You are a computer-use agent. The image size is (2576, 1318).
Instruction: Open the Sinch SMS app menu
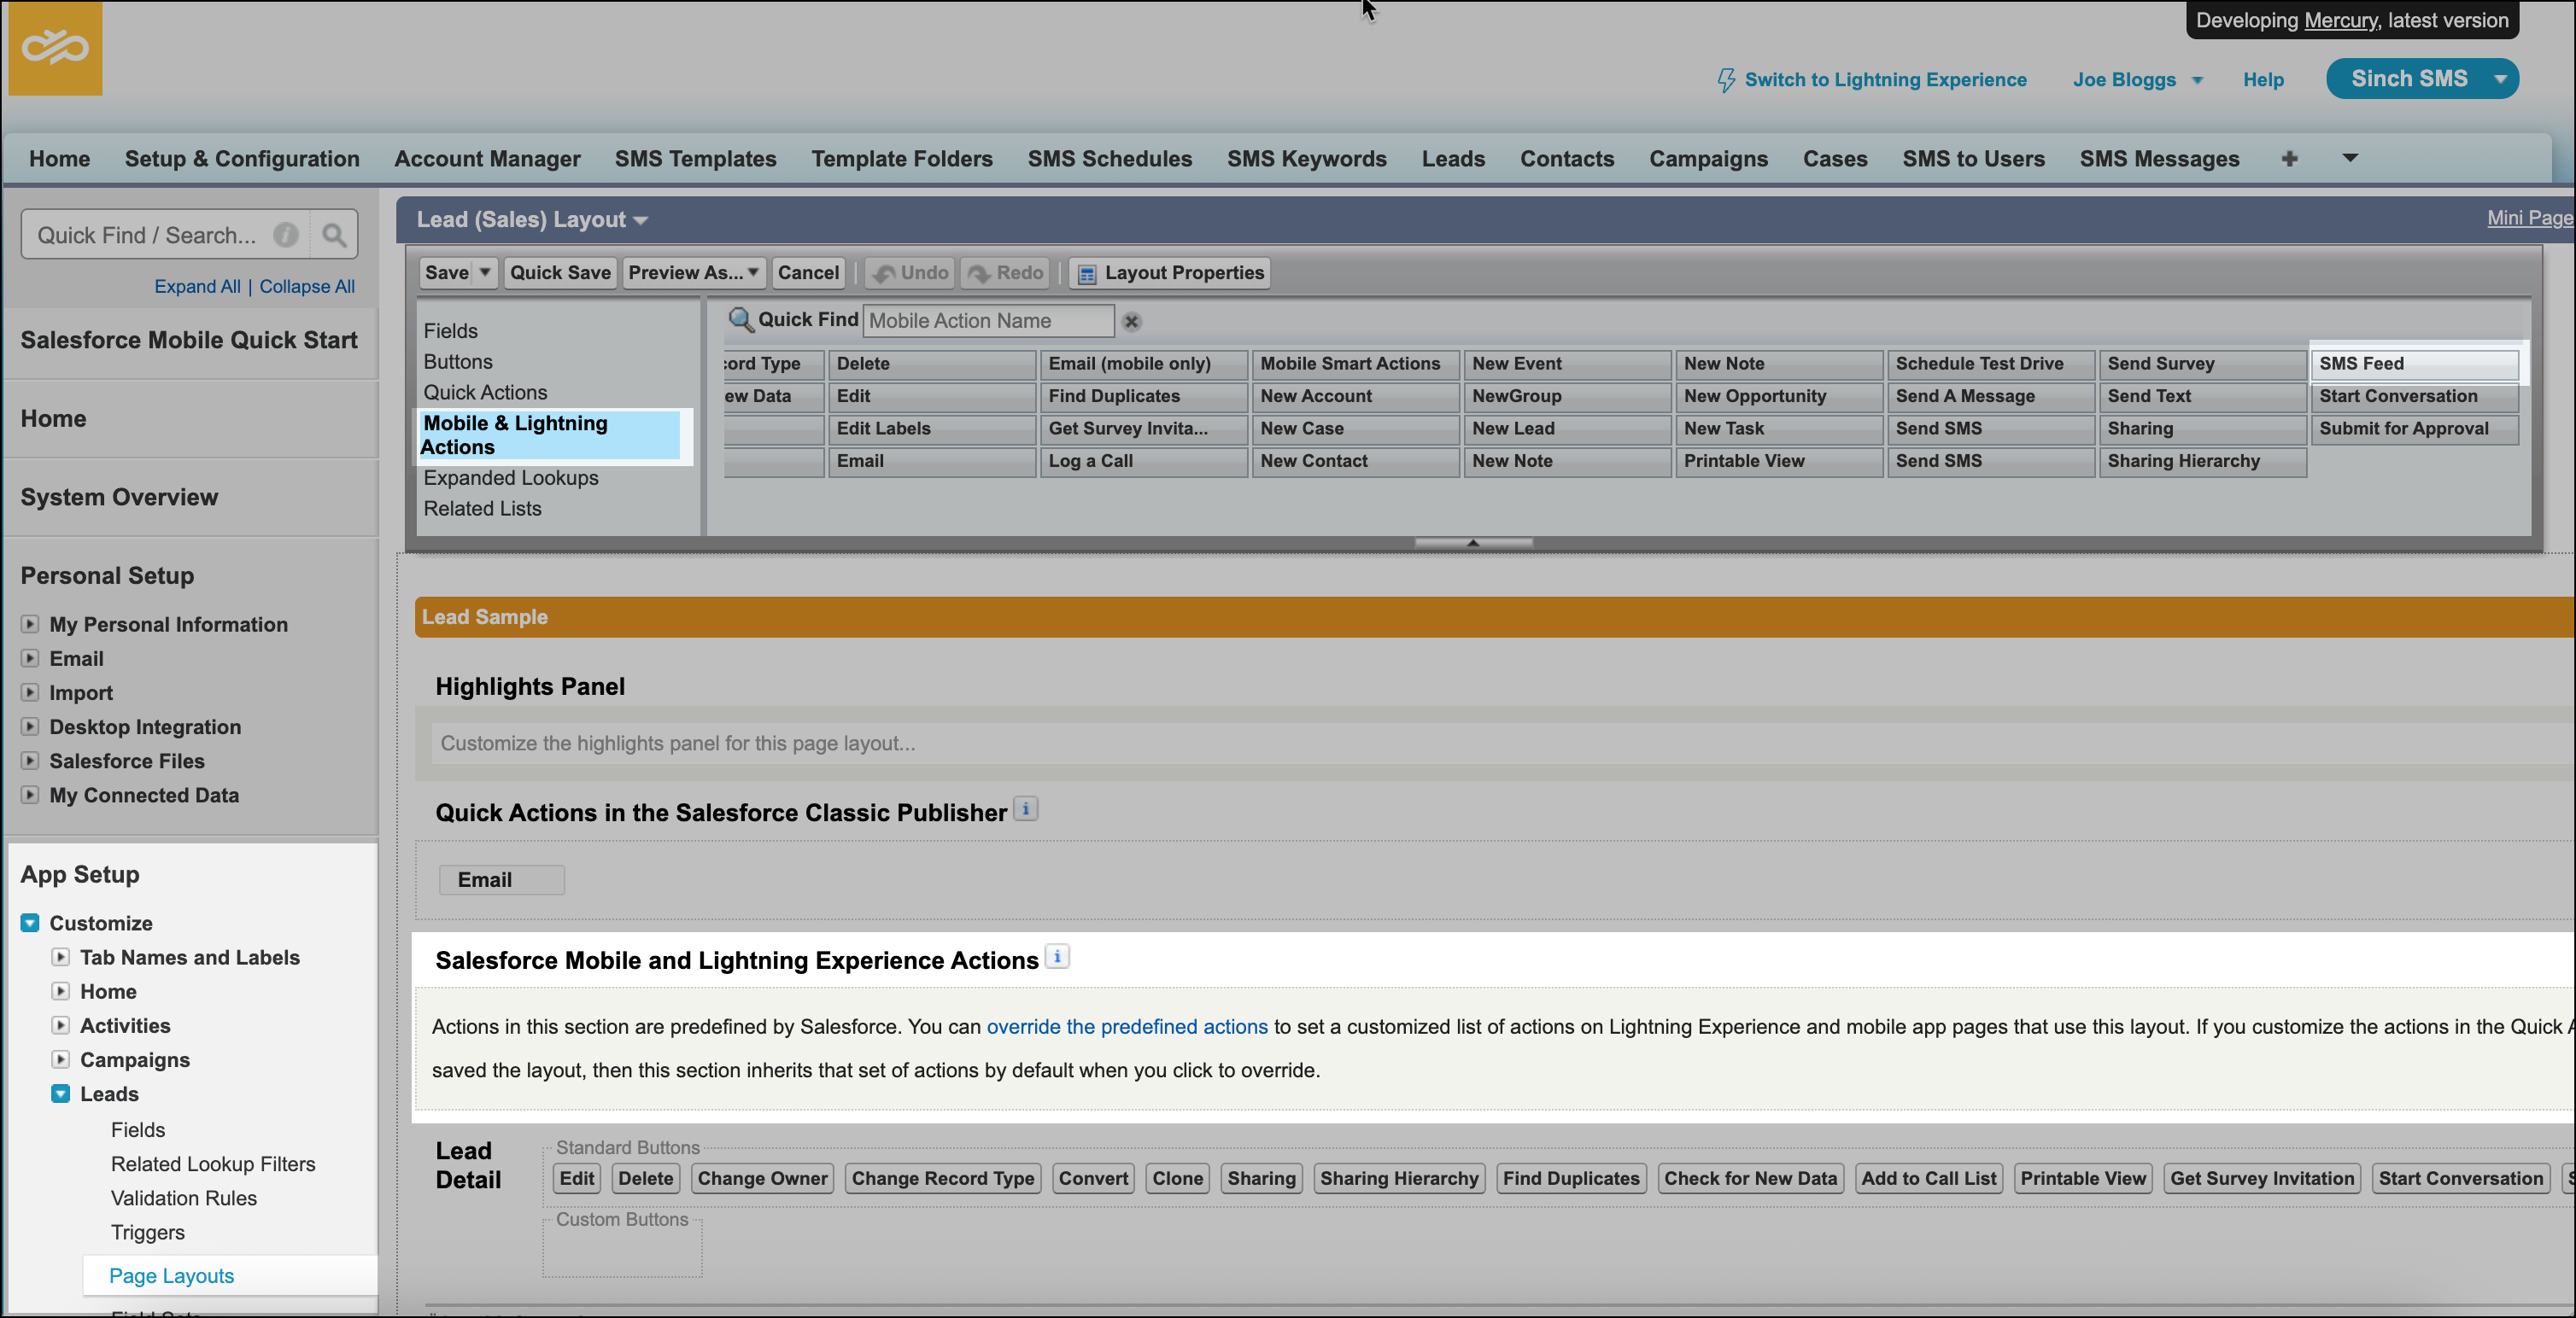2422,79
